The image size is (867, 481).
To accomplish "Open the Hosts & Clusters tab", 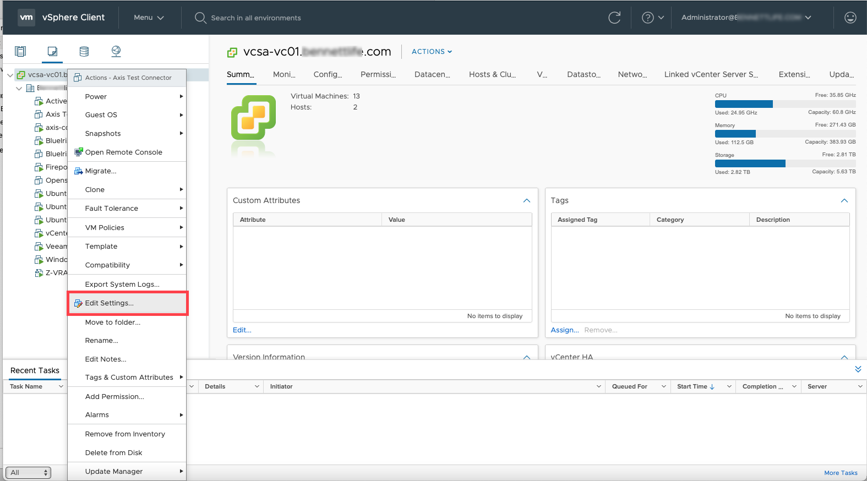I will pyautogui.click(x=492, y=74).
